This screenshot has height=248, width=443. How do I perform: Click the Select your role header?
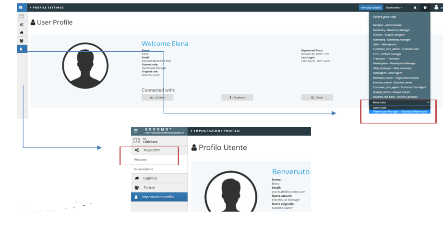pos(384,17)
